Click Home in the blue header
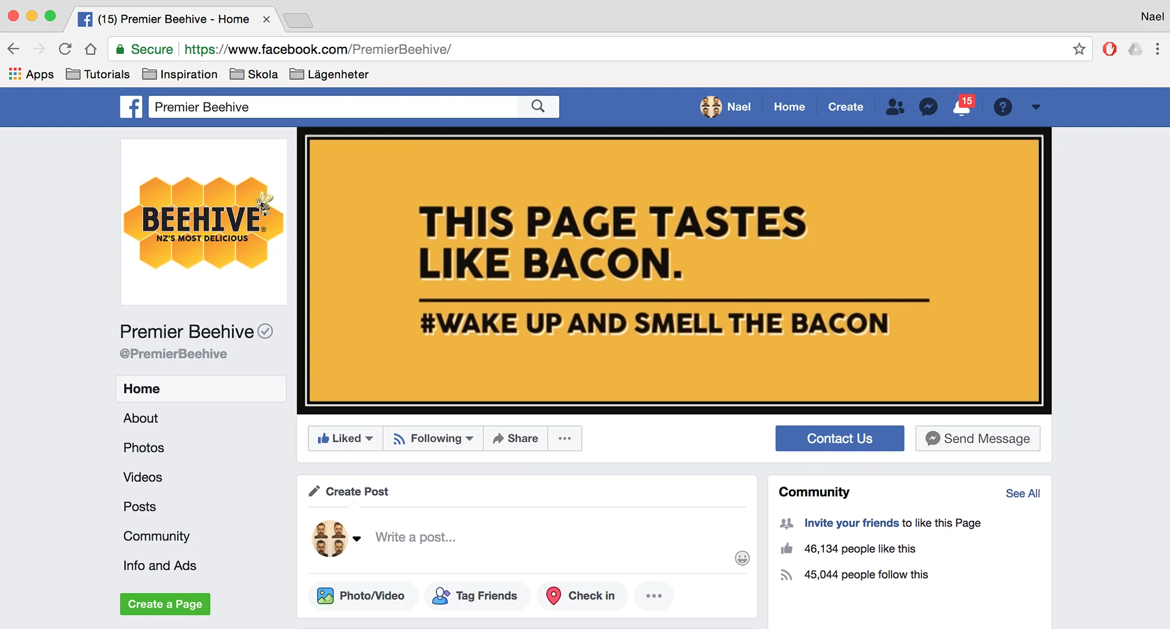 click(x=789, y=107)
